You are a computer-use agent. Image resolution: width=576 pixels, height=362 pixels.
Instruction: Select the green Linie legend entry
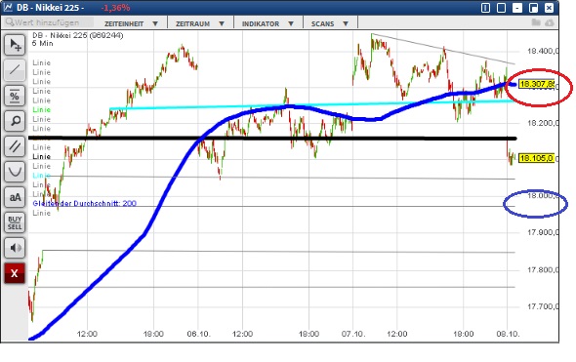point(42,110)
